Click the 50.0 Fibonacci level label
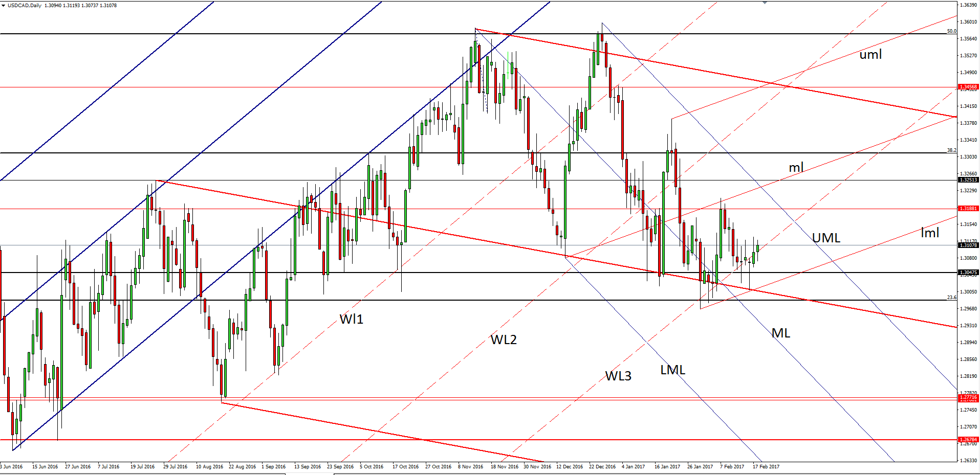Viewport: 980px width, 475px height. point(951,31)
